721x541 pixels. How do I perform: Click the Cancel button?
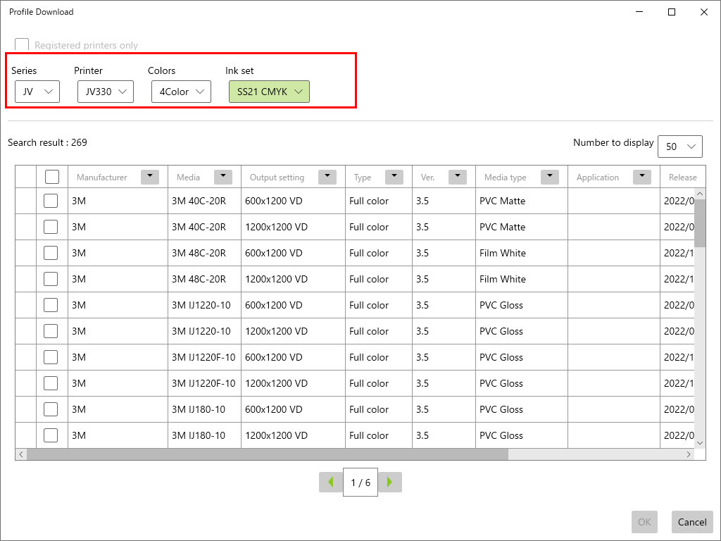pos(691,521)
